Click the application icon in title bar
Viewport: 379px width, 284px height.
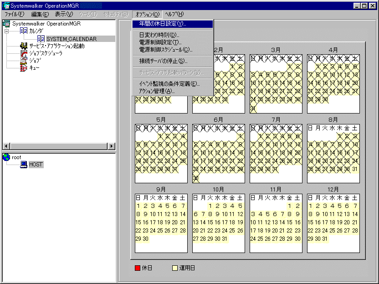[6, 5]
